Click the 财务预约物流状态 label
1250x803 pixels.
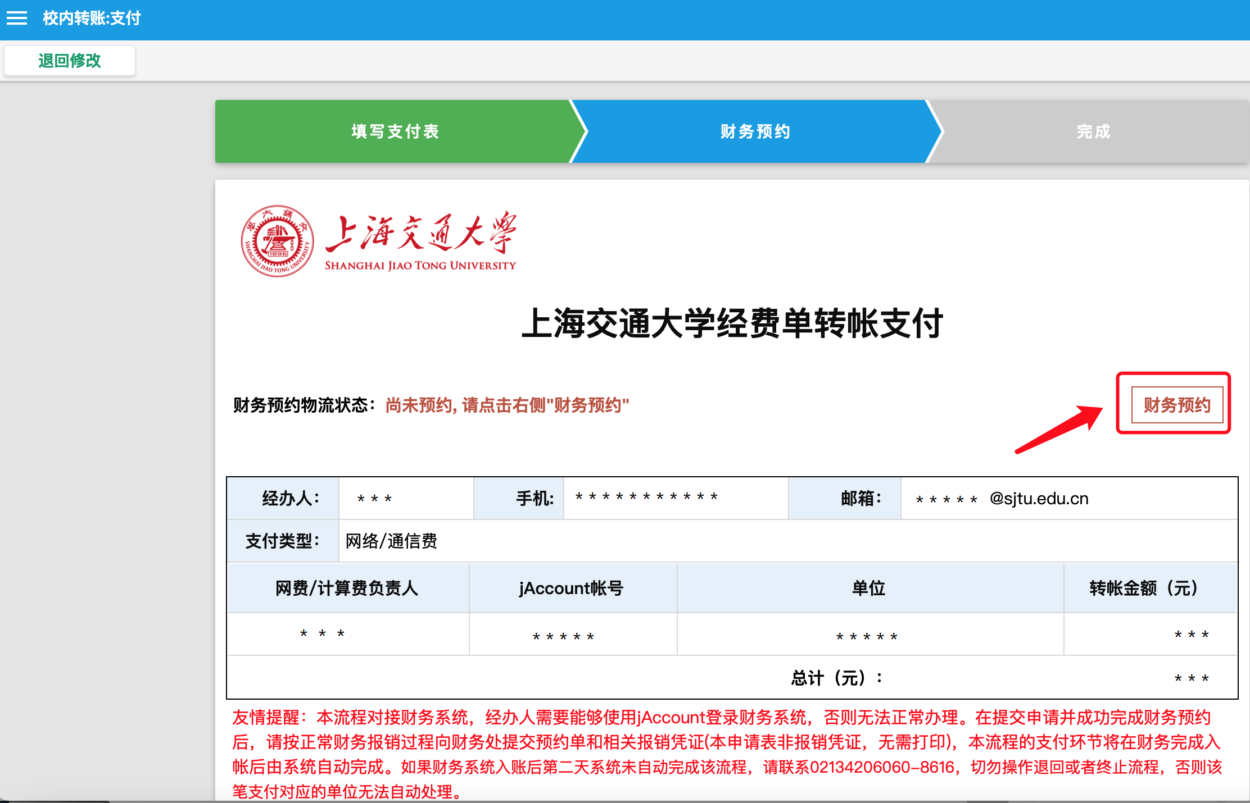coord(304,405)
